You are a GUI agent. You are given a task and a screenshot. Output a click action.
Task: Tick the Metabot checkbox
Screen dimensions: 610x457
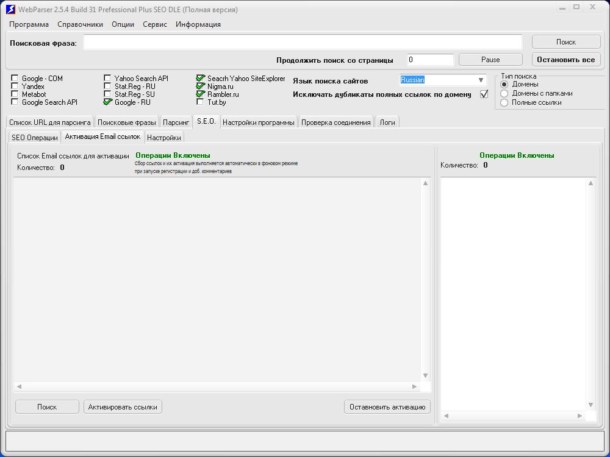[x=15, y=94]
